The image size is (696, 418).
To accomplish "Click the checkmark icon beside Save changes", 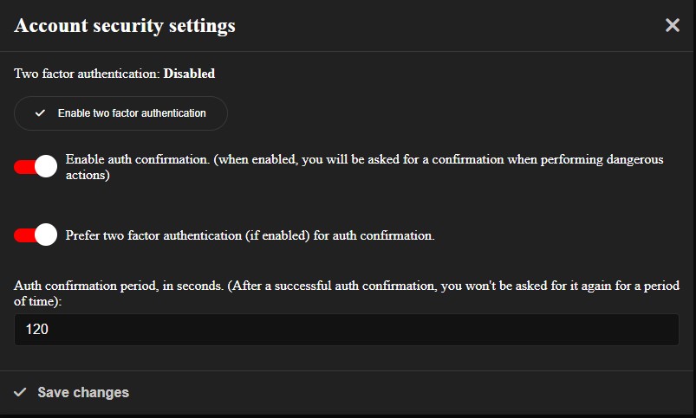I will 20,392.
